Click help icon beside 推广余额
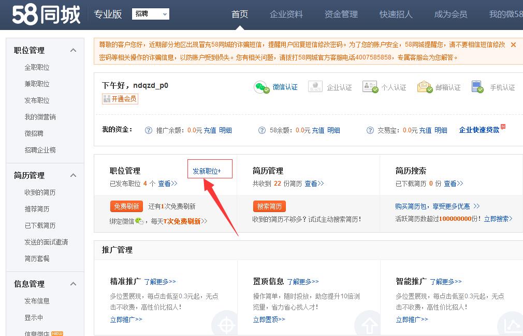Viewport: 523px width, 336px height. (149, 130)
